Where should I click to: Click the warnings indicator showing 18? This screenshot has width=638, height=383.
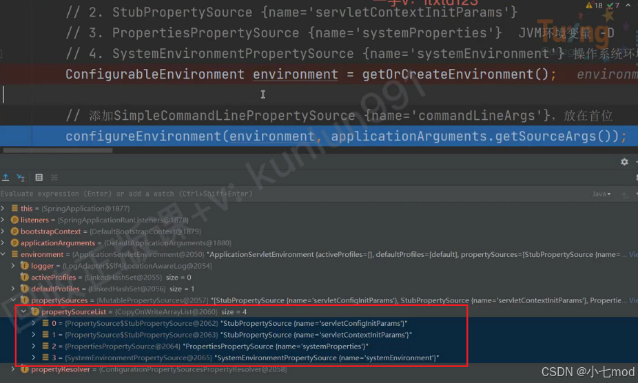click(594, 6)
